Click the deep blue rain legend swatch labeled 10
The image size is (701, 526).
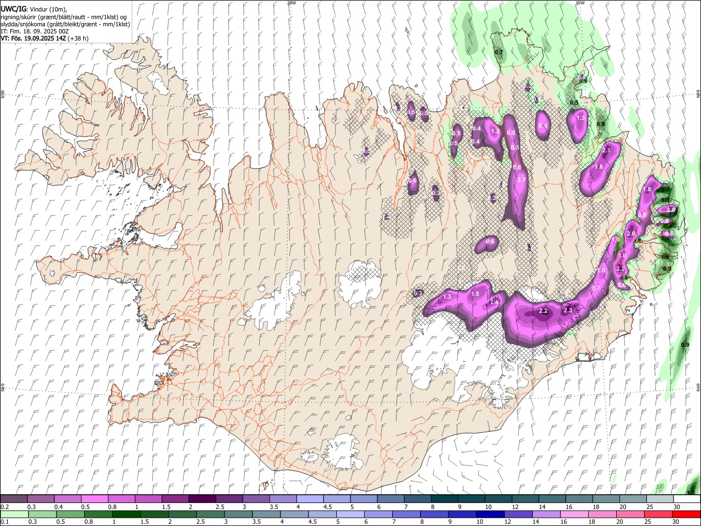pos(490,514)
